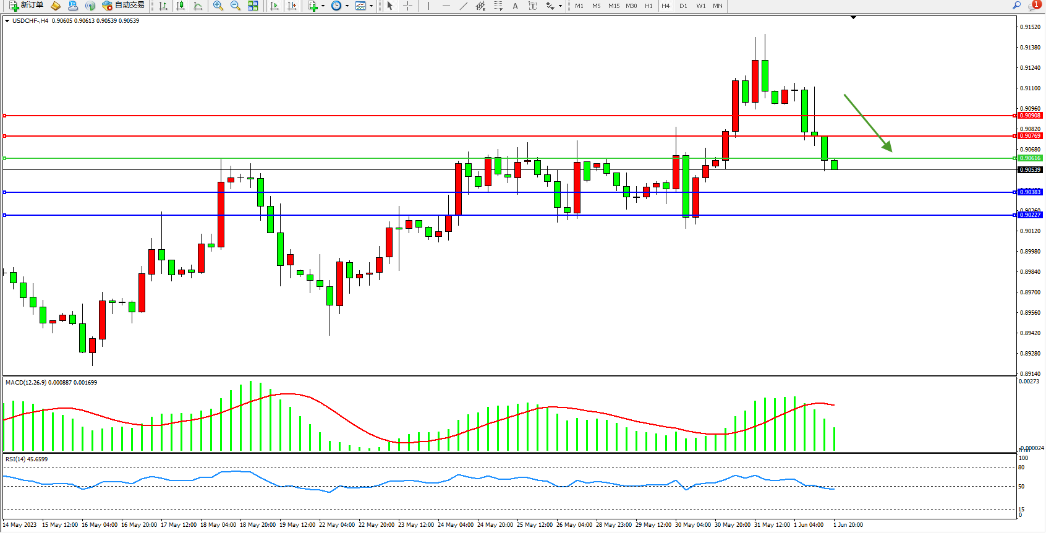Expand the chart templates dropdown

(371, 6)
